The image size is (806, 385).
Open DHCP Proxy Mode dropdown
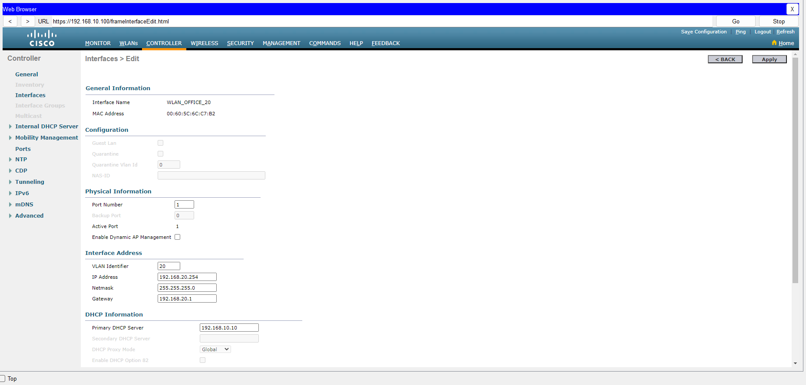(215, 349)
